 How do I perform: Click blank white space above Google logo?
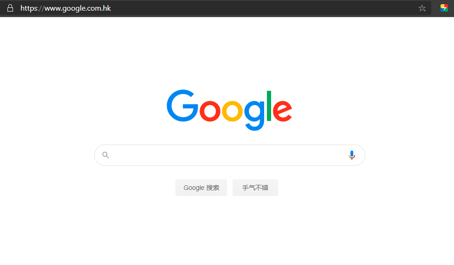click(x=227, y=52)
